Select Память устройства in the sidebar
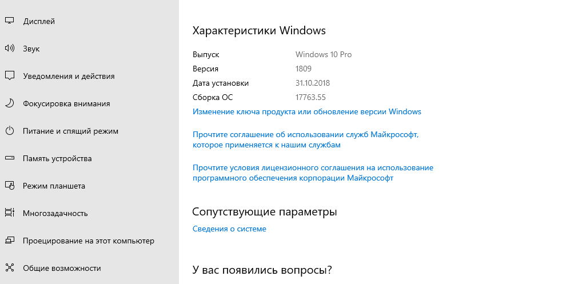The image size is (578, 284). (x=57, y=158)
